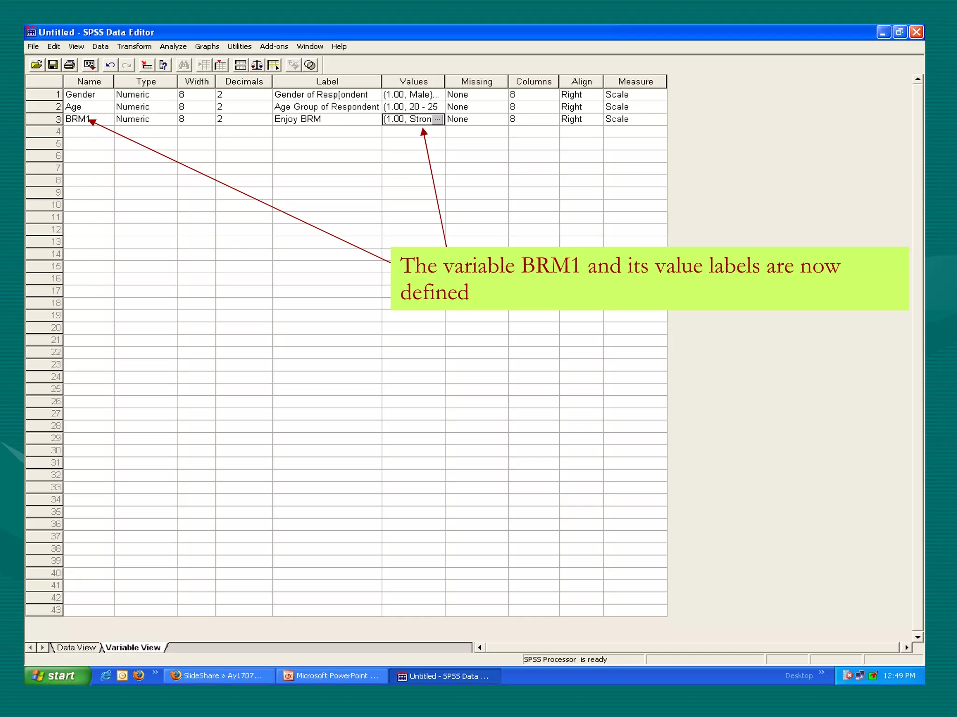Click the Insert Cases icon
957x717 pixels.
pyautogui.click(x=204, y=65)
